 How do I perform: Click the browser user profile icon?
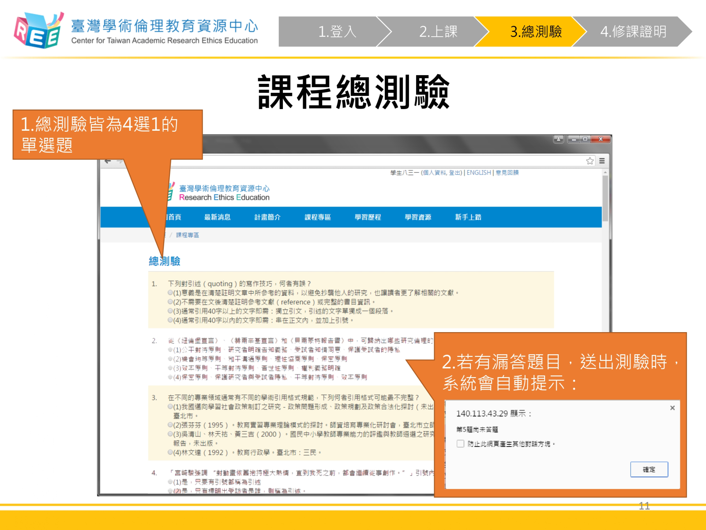559,139
